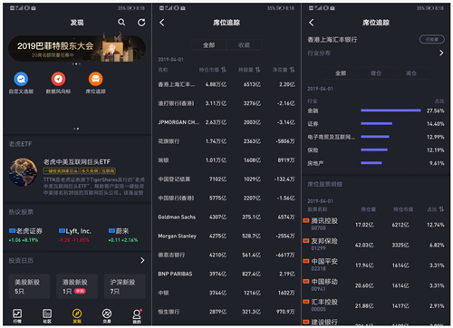453x328 pixels.
Task: Open 社区 in the bottom navigation
Action: point(47,316)
